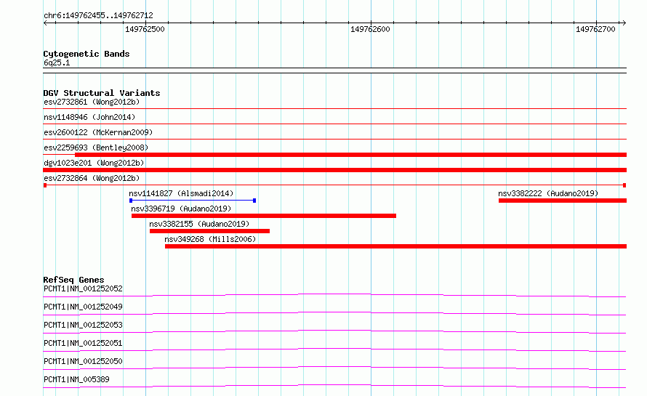Click the red nsv349268 variant bar
Image resolution: width=647 pixels, height=396 pixels.
coord(395,246)
